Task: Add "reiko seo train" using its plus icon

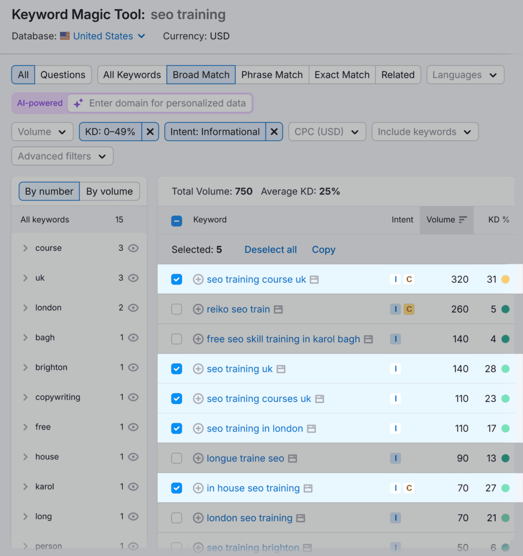Action: pyautogui.click(x=198, y=308)
